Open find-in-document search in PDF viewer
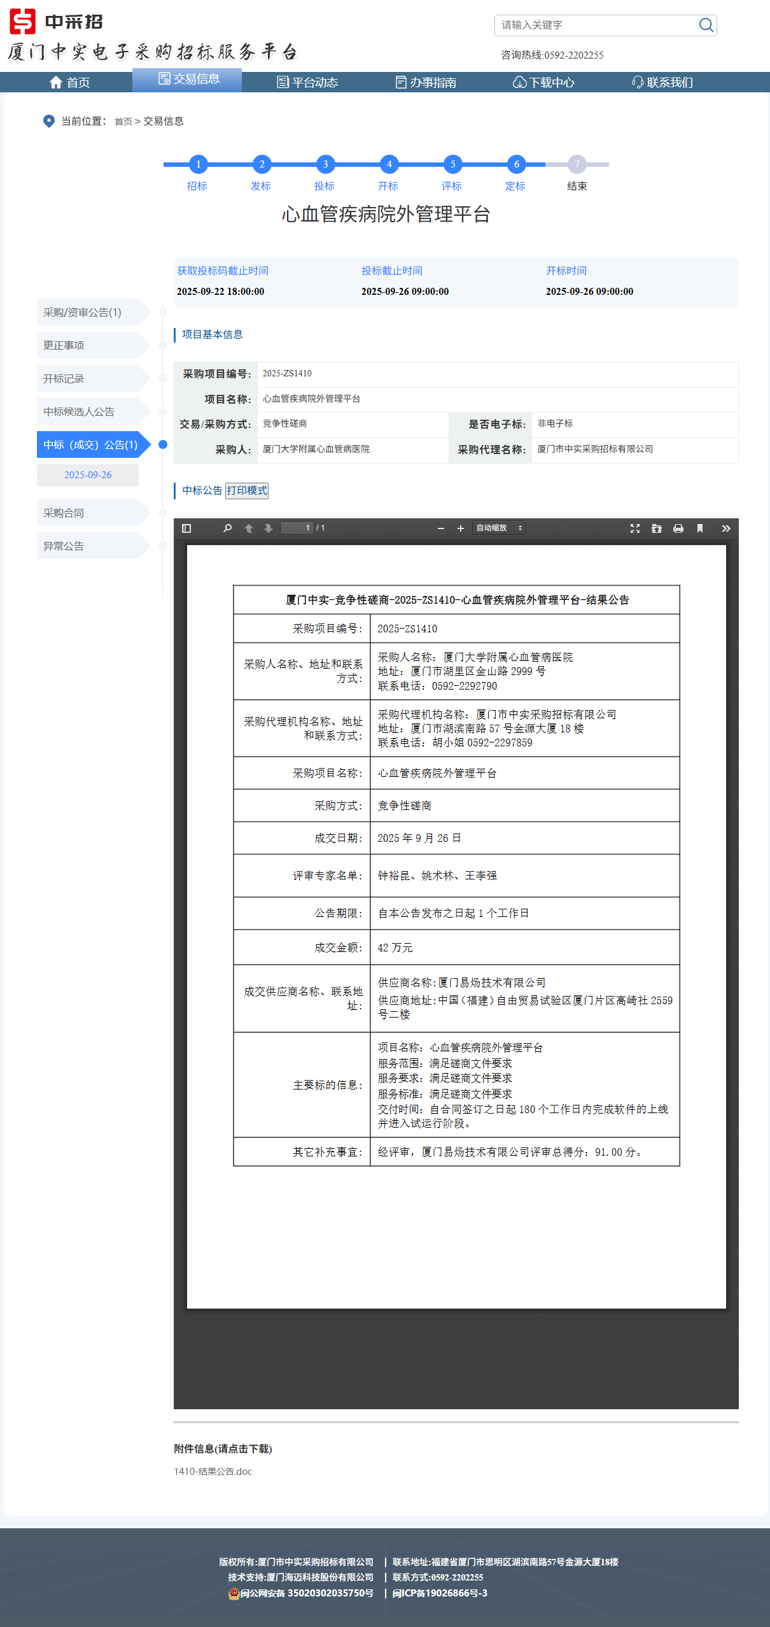 pos(227,528)
